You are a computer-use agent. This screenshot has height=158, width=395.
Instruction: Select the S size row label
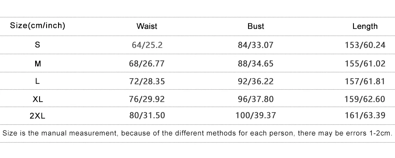point(38,45)
